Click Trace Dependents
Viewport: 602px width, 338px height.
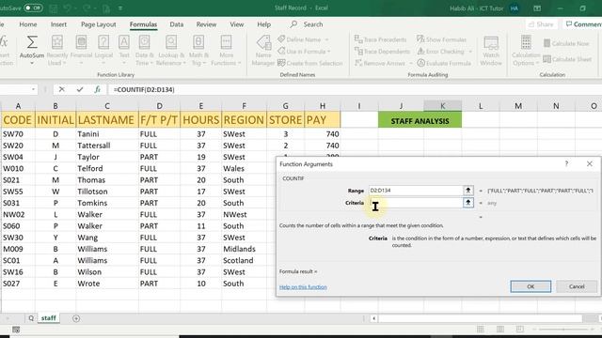tap(383, 51)
